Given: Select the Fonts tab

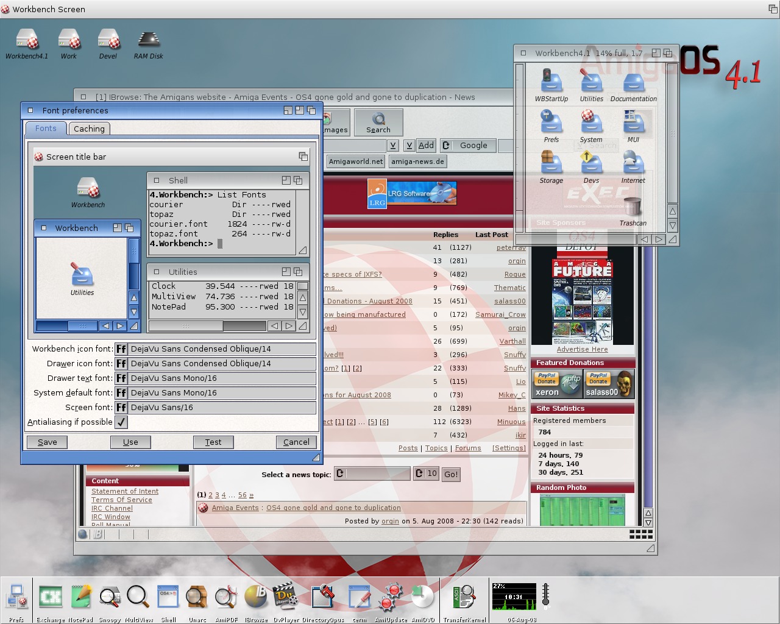Looking at the screenshot, I should [x=46, y=129].
